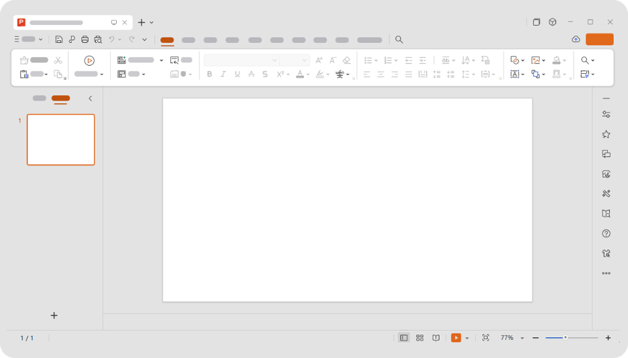
Task: Open dropdown arrow next to orange slideshow button
Action: [467, 338]
